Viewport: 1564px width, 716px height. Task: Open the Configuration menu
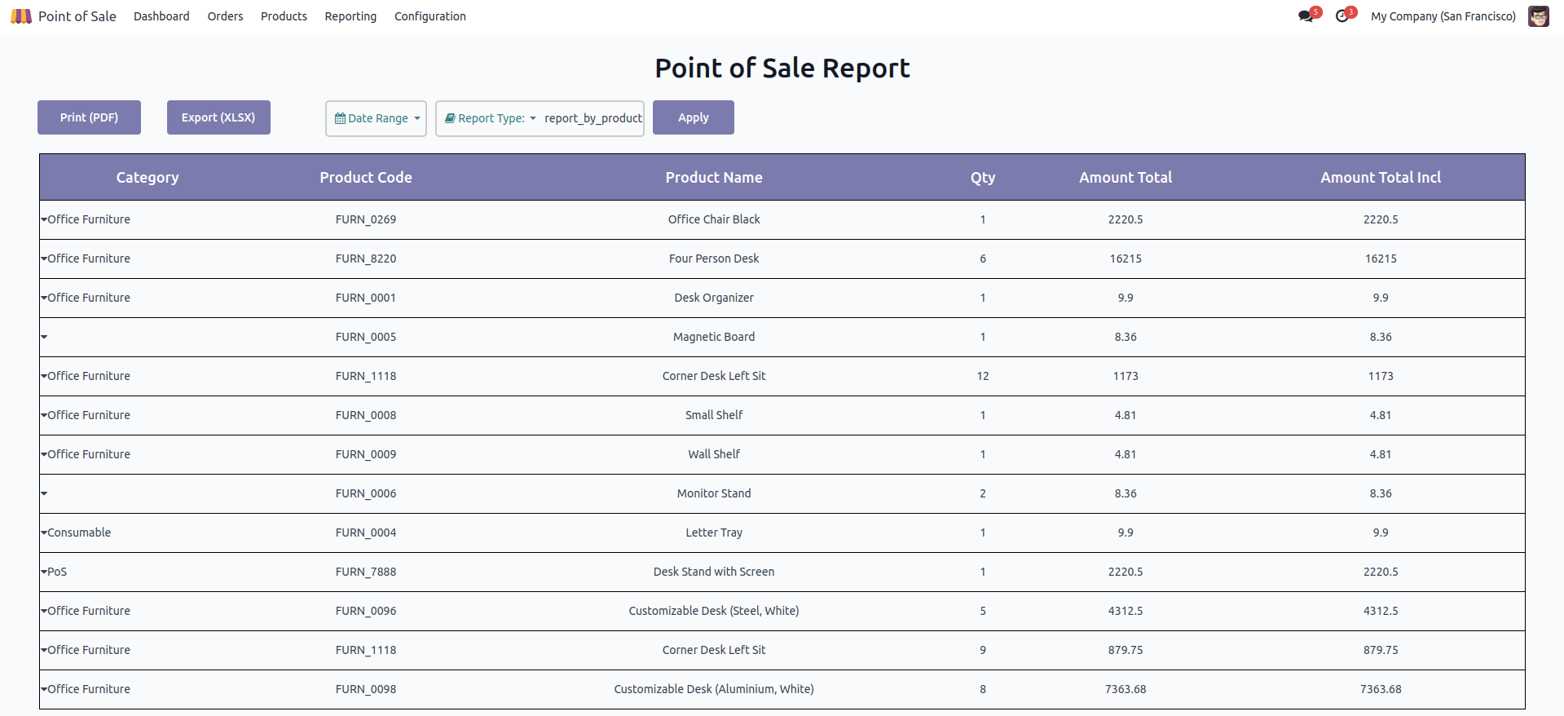(430, 16)
